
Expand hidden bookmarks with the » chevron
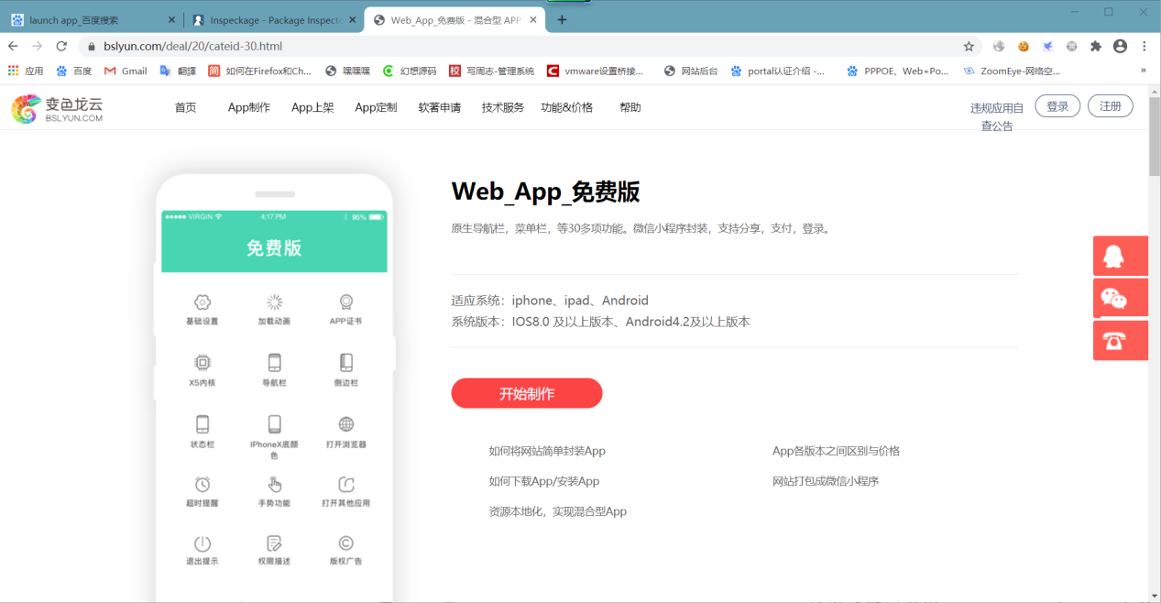(x=1143, y=71)
